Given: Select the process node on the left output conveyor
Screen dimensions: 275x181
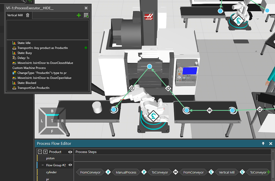Looking at the screenshot, I should coord(114,110).
